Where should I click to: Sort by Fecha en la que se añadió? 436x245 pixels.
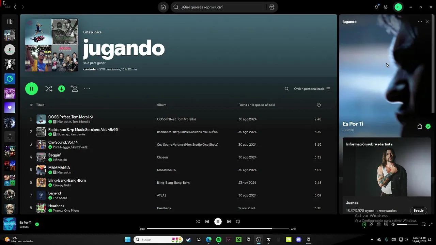(x=256, y=105)
